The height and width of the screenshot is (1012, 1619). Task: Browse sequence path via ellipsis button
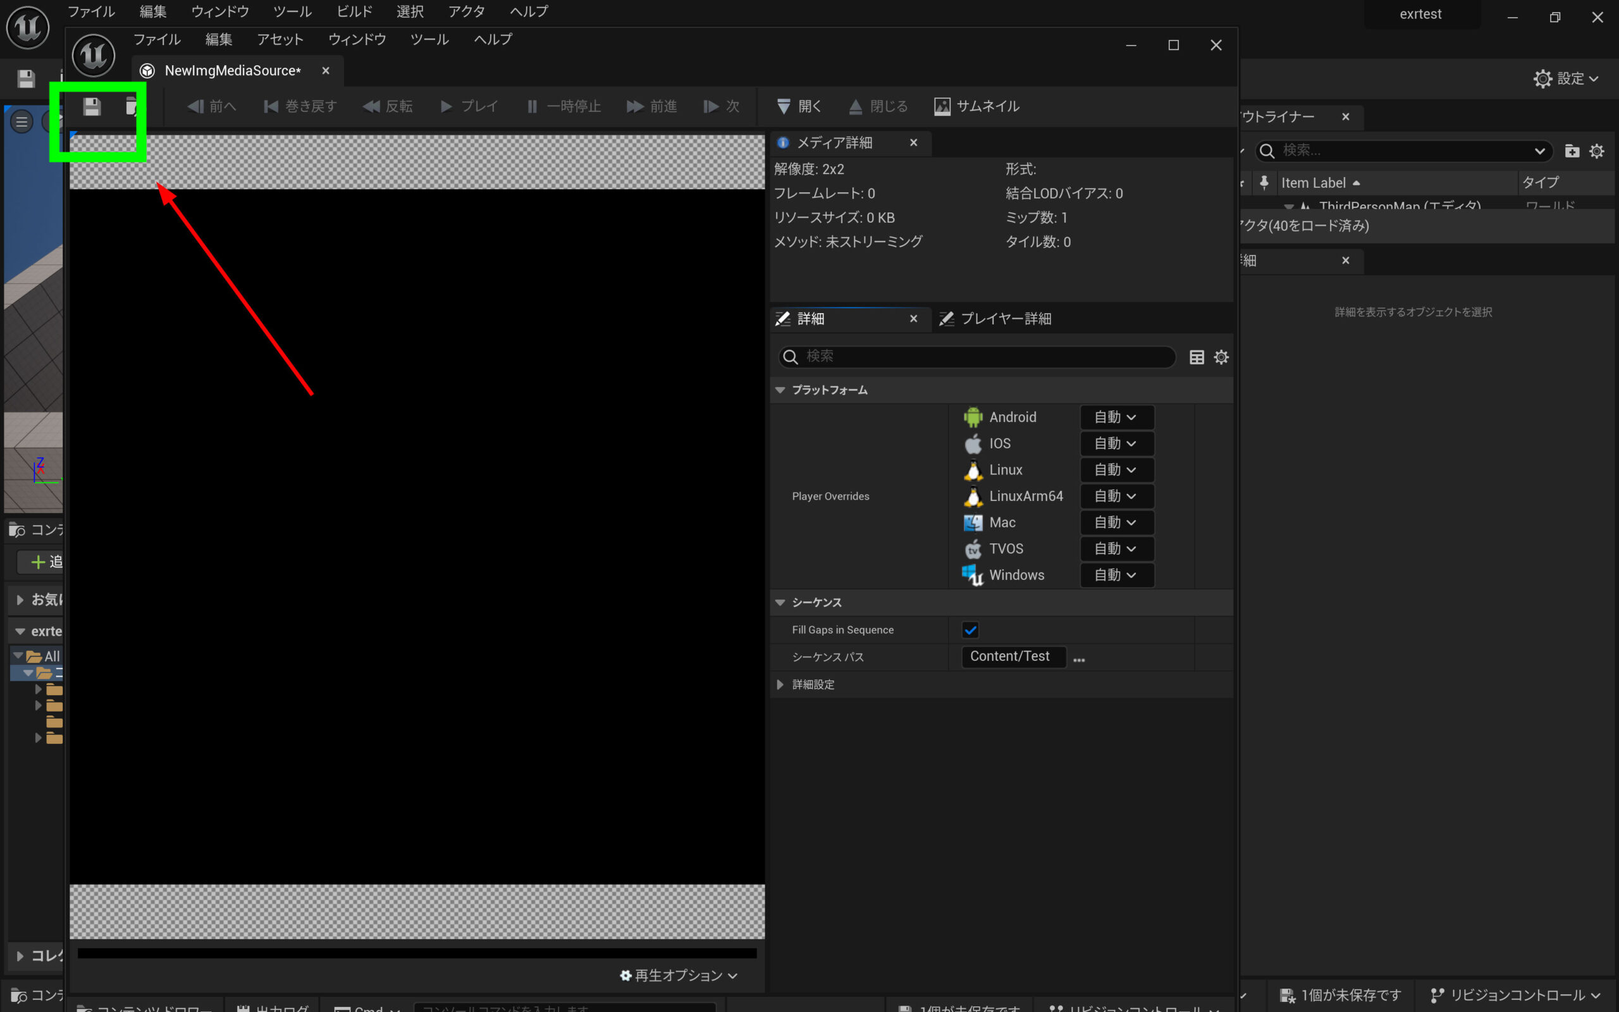pos(1078,658)
